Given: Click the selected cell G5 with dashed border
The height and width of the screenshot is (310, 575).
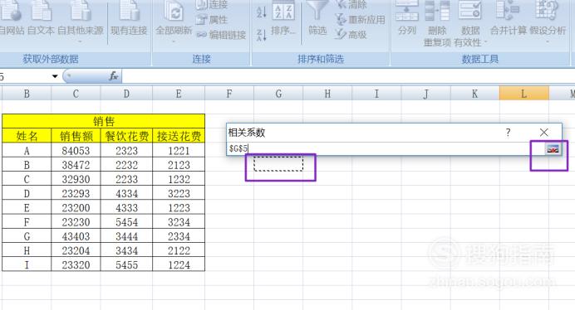Looking at the screenshot, I should (x=278, y=163).
